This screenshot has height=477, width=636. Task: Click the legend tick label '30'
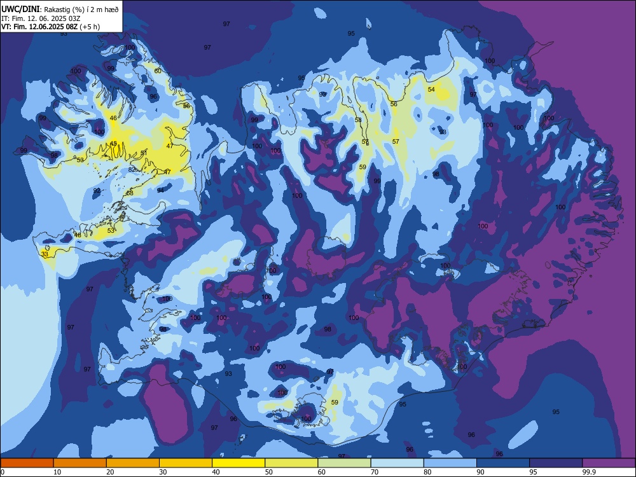coord(163,472)
